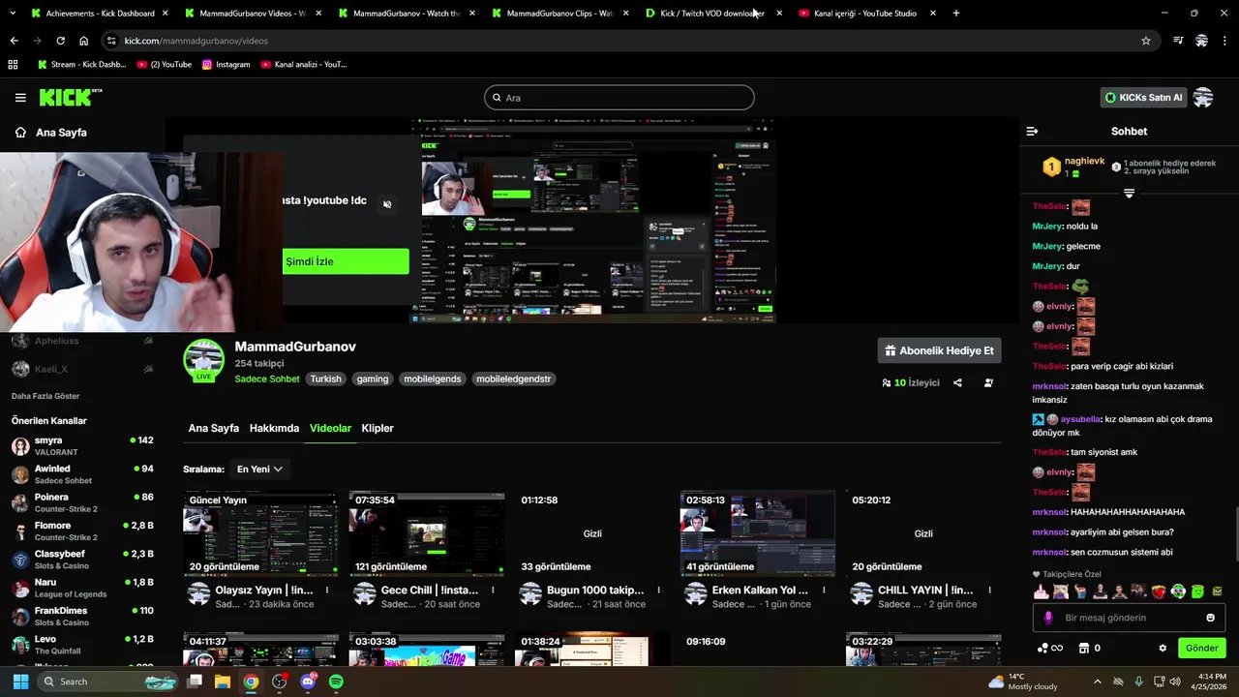Click the browser address bar
The height and width of the screenshot is (697, 1239).
click(619, 41)
